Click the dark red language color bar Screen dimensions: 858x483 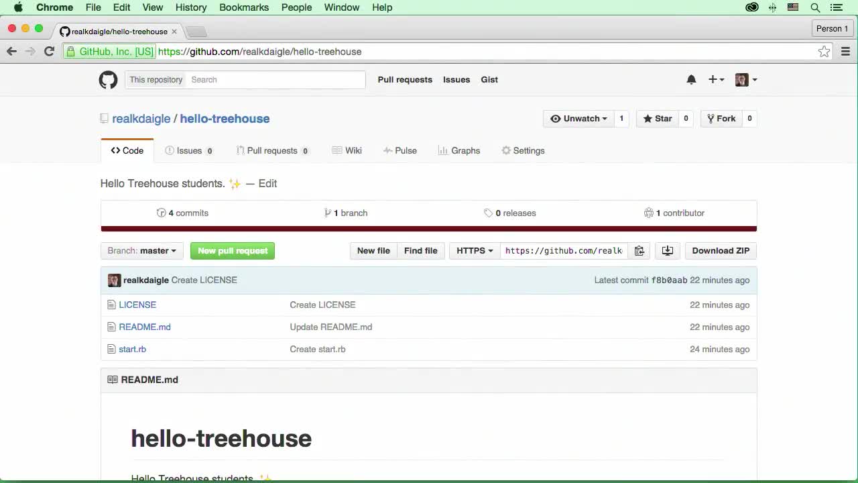(x=429, y=229)
